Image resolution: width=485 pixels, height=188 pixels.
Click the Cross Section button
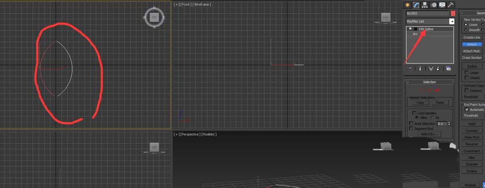pos(472,58)
